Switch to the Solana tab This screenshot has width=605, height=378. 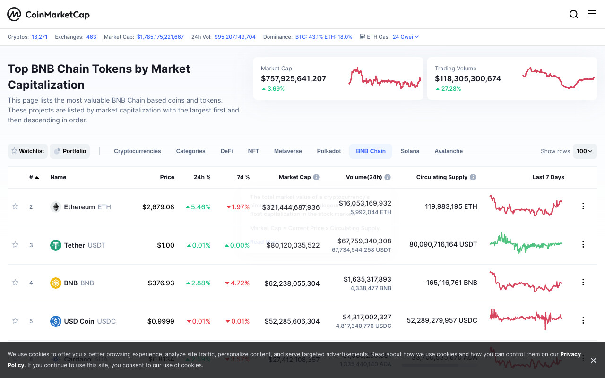point(410,151)
